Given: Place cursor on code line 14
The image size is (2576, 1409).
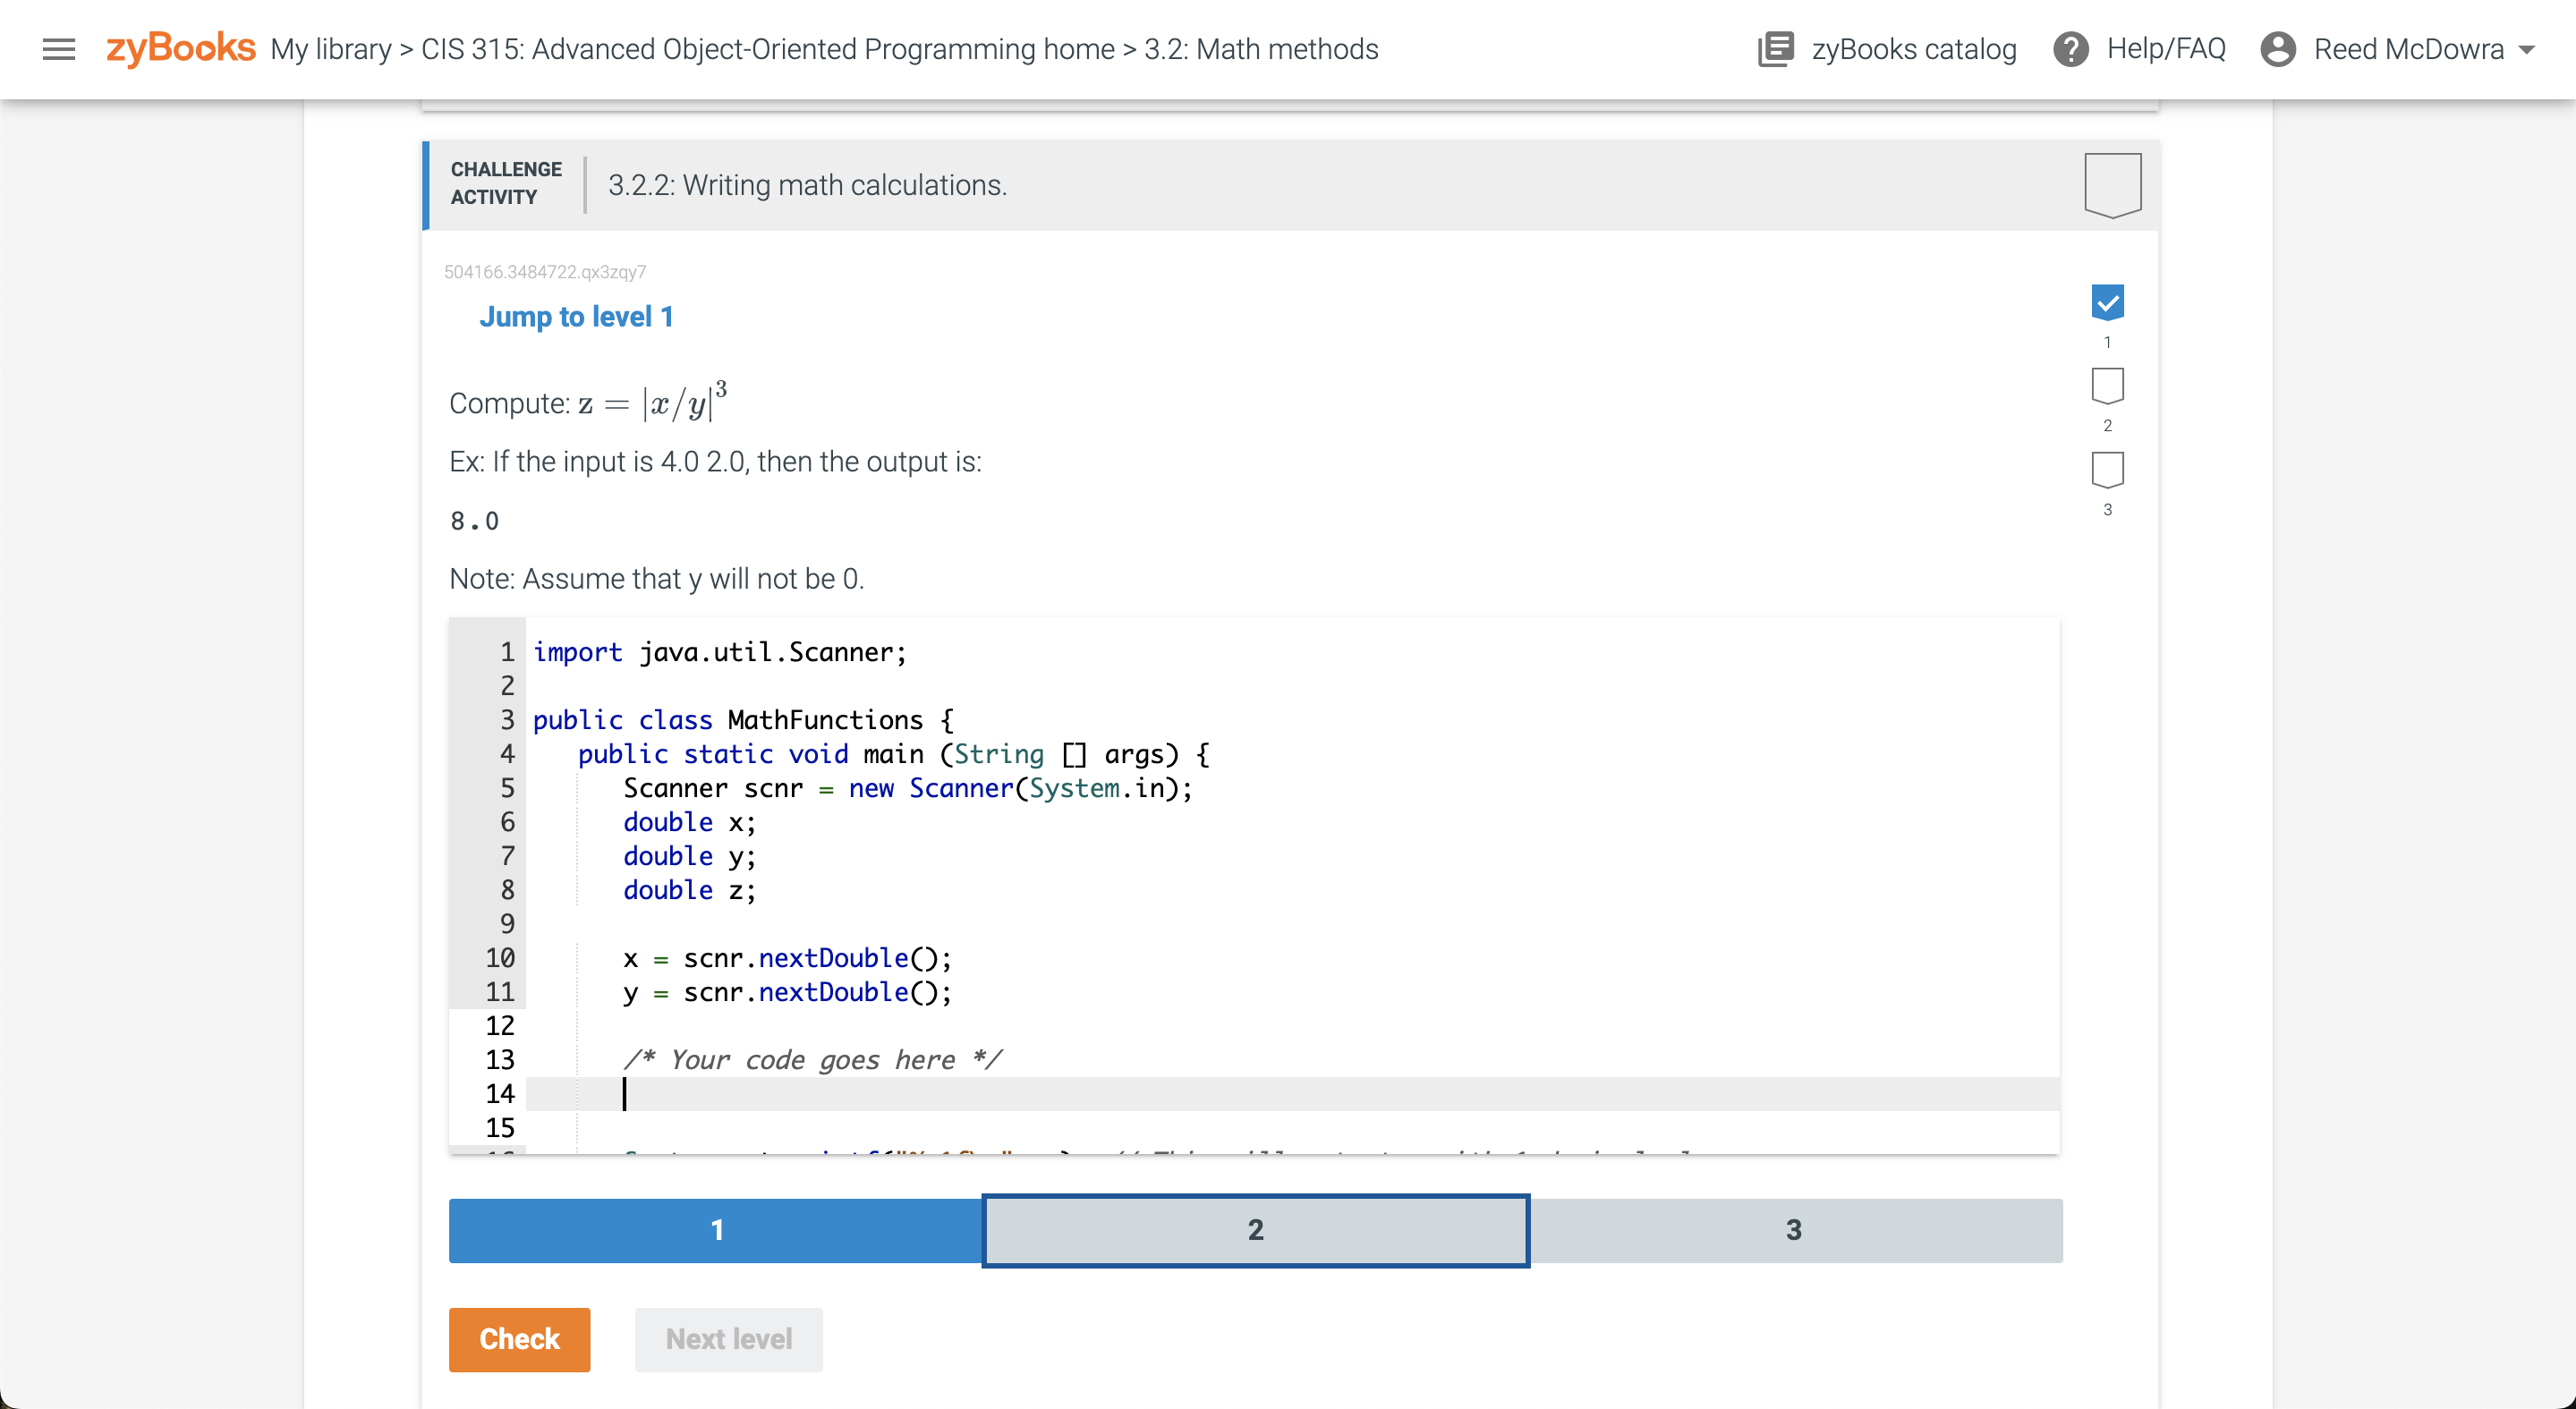Looking at the screenshot, I should (x=627, y=1093).
